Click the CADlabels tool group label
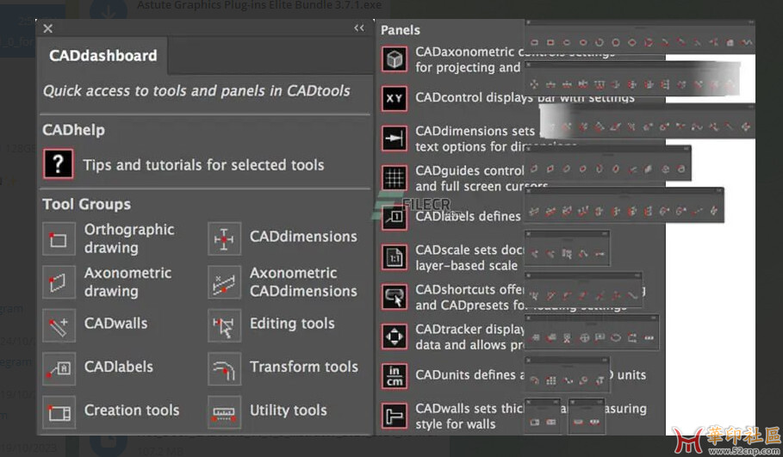This screenshot has height=457, width=783. pos(118,367)
